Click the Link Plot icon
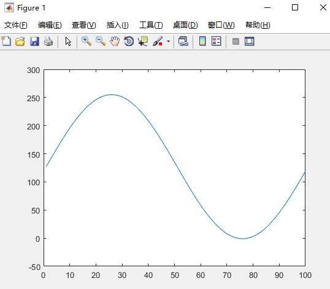This screenshot has height=289, width=330. pyautogui.click(x=183, y=41)
